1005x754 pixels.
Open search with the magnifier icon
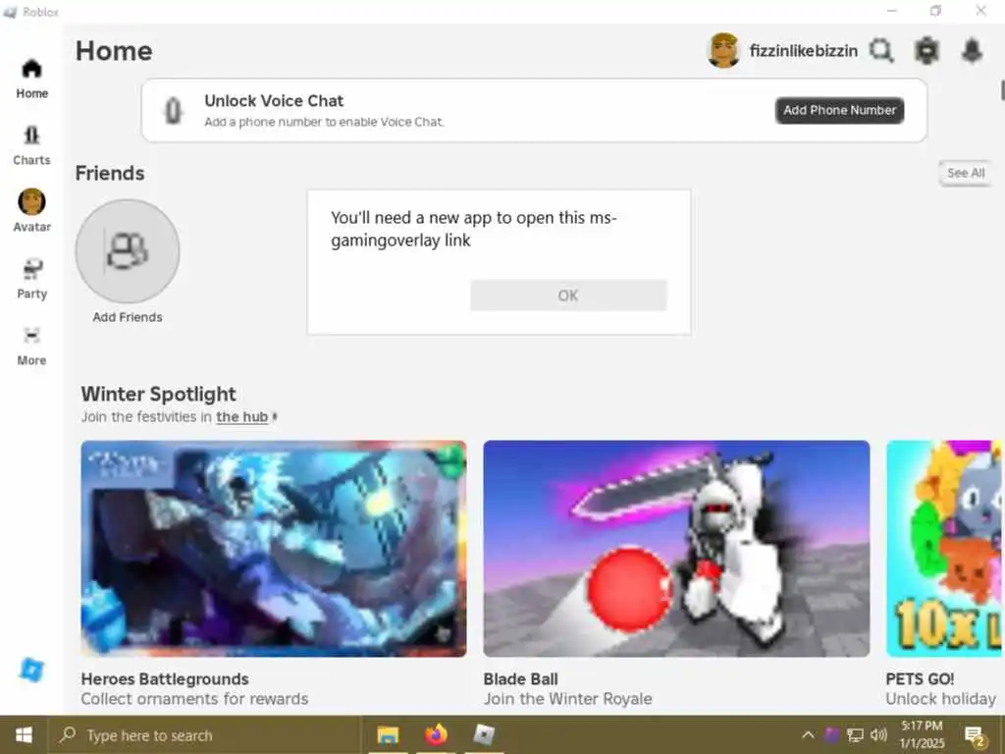click(x=881, y=50)
